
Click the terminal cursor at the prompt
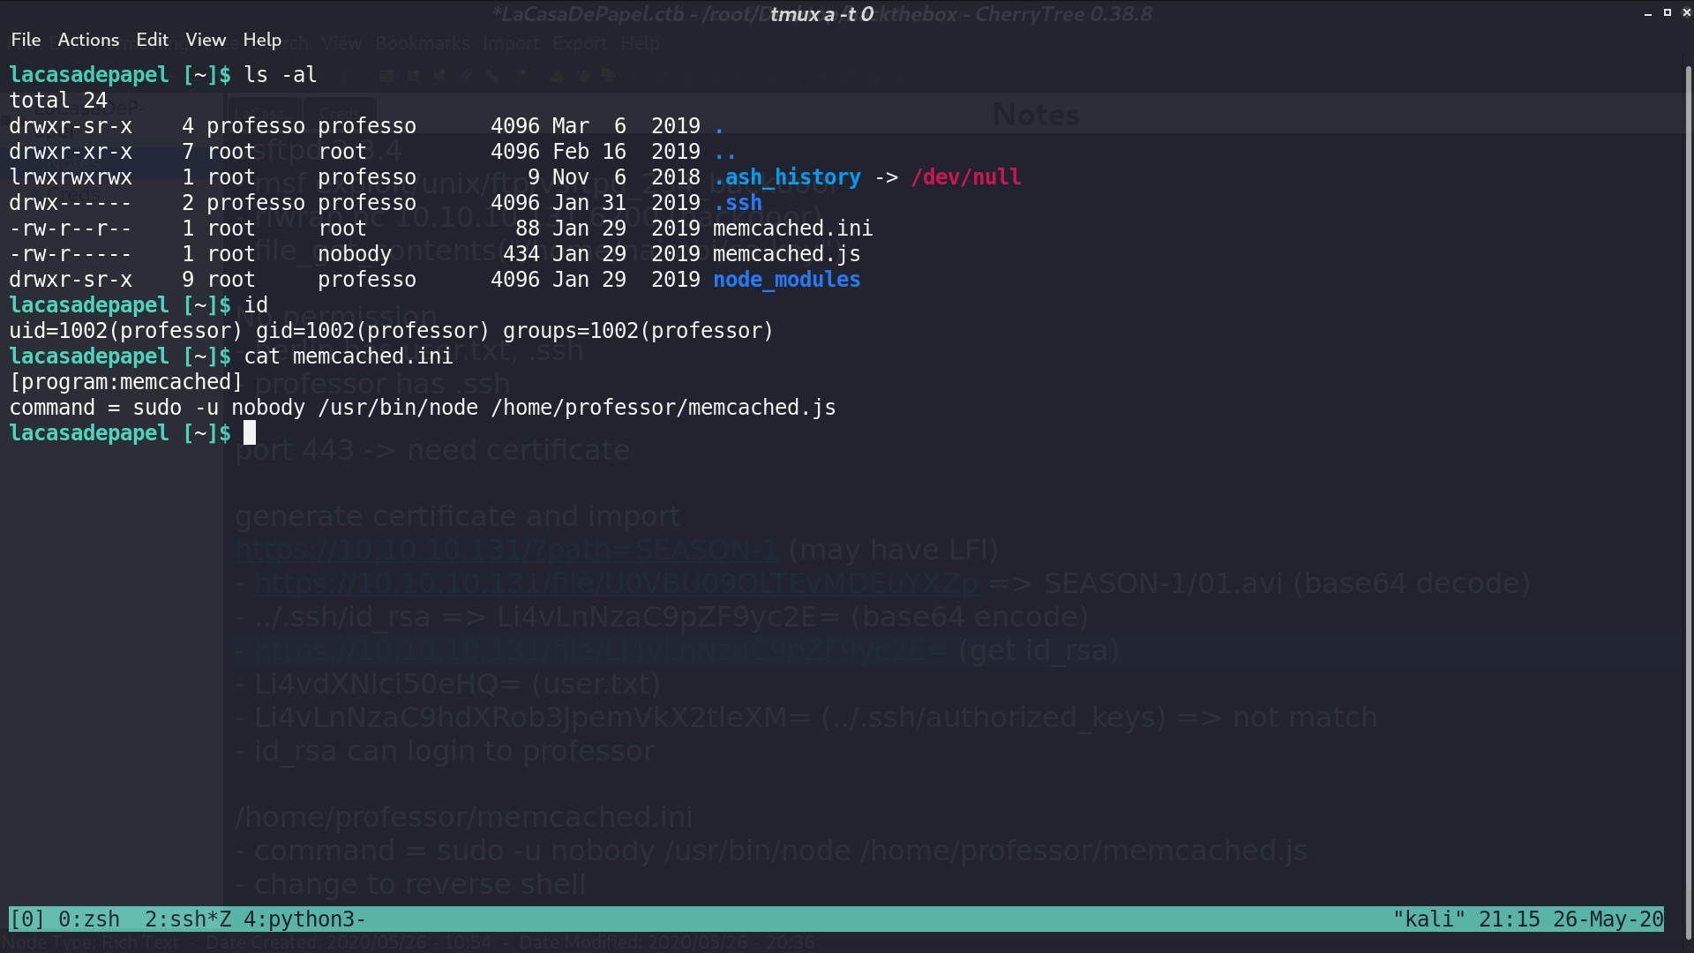(250, 432)
